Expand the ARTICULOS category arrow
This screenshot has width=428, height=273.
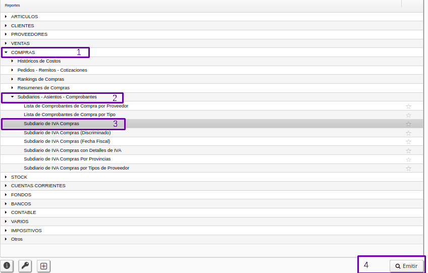[6, 17]
